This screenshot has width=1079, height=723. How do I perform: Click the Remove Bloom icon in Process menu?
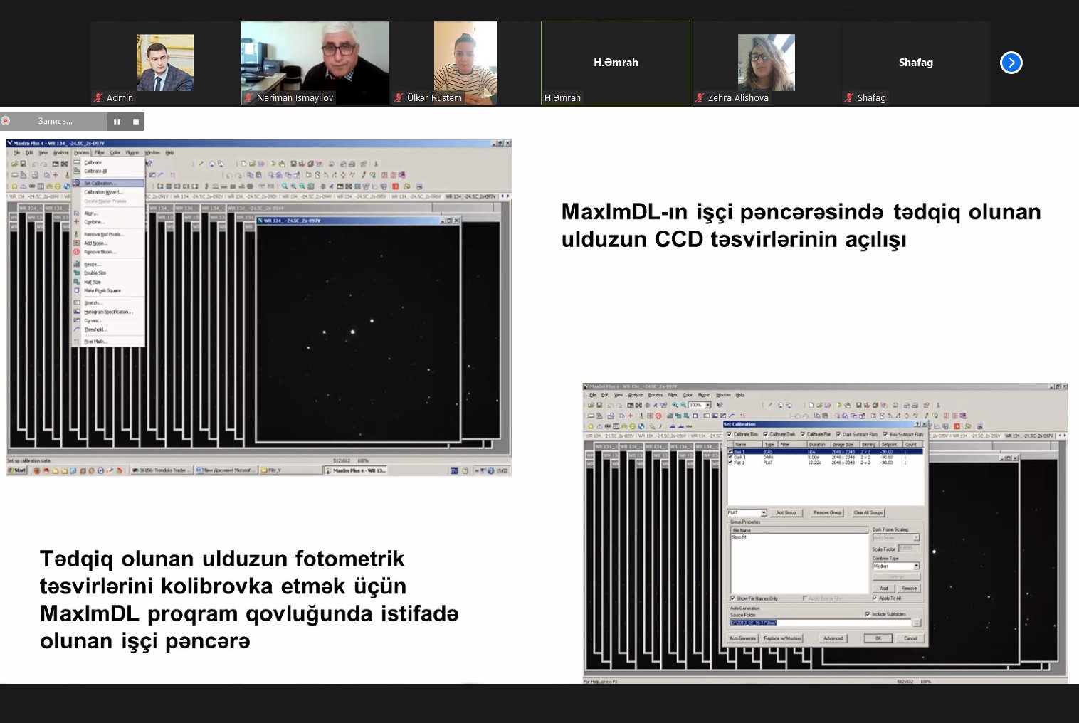pos(77,252)
